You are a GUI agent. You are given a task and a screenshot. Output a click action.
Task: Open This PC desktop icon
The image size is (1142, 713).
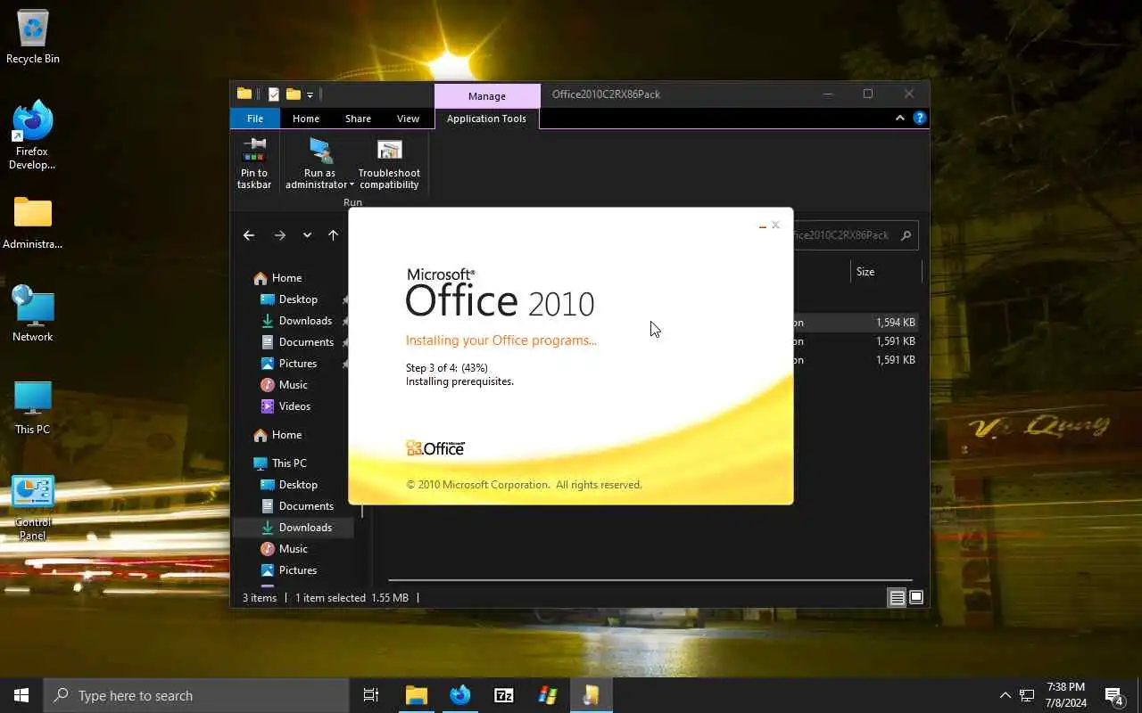coord(33,408)
